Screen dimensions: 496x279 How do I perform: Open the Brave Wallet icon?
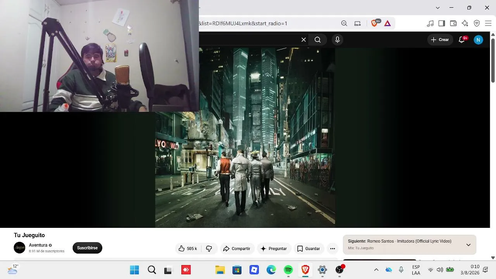pos(453,23)
